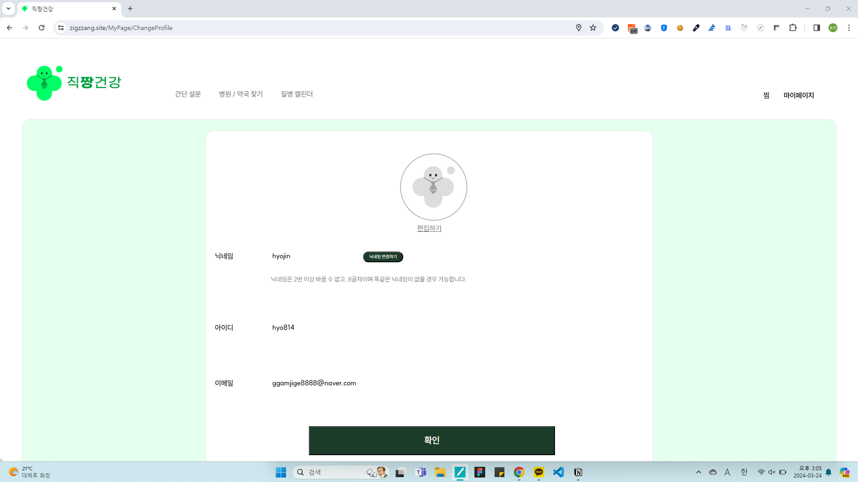Click the gray profile avatar image
The height and width of the screenshot is (482, 858).
click(x=433, y=187)
